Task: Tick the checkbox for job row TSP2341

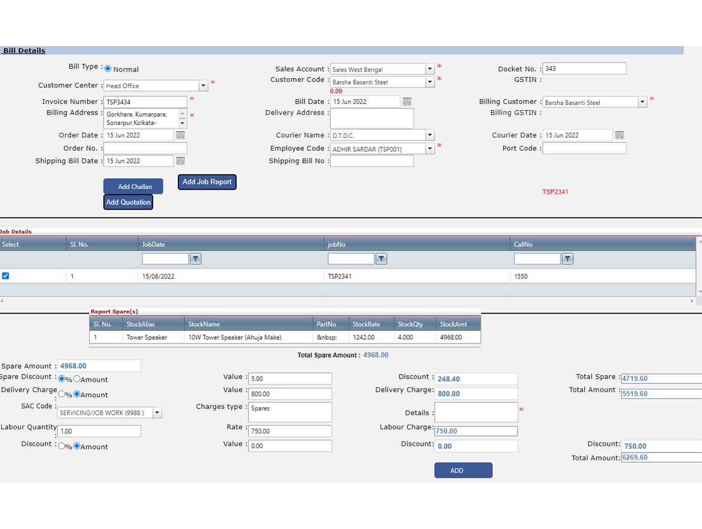Action: point(6,276)
